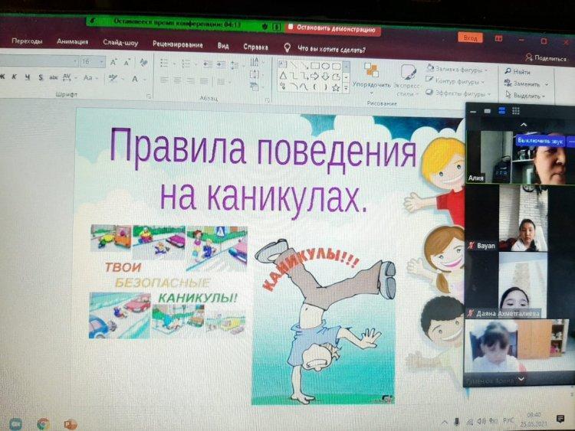Image resolution: width=575 pixels, height=431 pixels.
Task: Select the triangle shape in shapes gallery
Action: point(283,76)
